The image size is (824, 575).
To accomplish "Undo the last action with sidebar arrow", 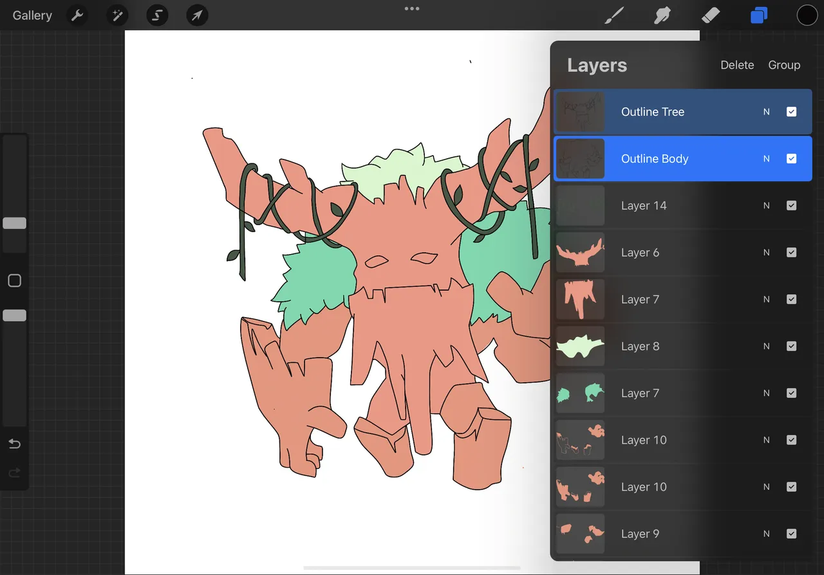I will pos(15,444).
